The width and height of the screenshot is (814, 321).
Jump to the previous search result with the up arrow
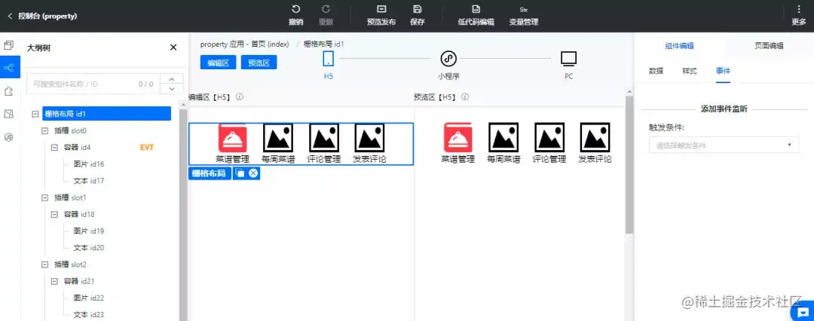[172, 79]
